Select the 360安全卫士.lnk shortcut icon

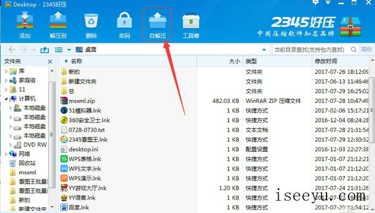[x=64, y=120]
